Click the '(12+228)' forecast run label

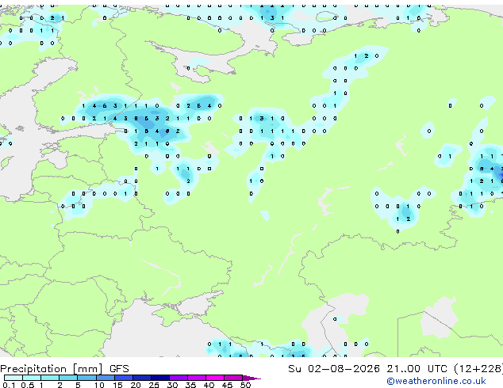click(x=478, y=369)
